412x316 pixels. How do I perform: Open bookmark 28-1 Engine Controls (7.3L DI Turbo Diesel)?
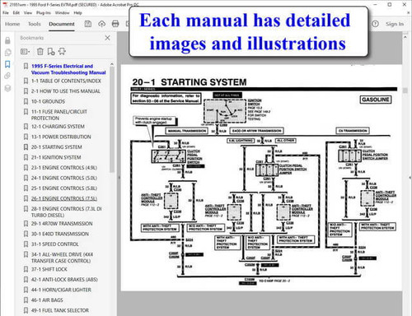[x=66, y=212]
